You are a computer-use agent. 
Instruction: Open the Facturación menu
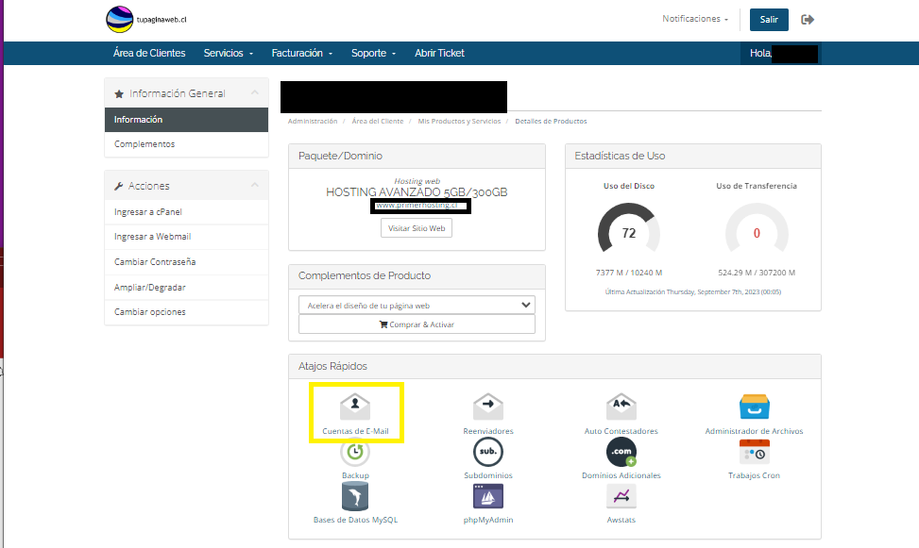[x=301, y=53]
